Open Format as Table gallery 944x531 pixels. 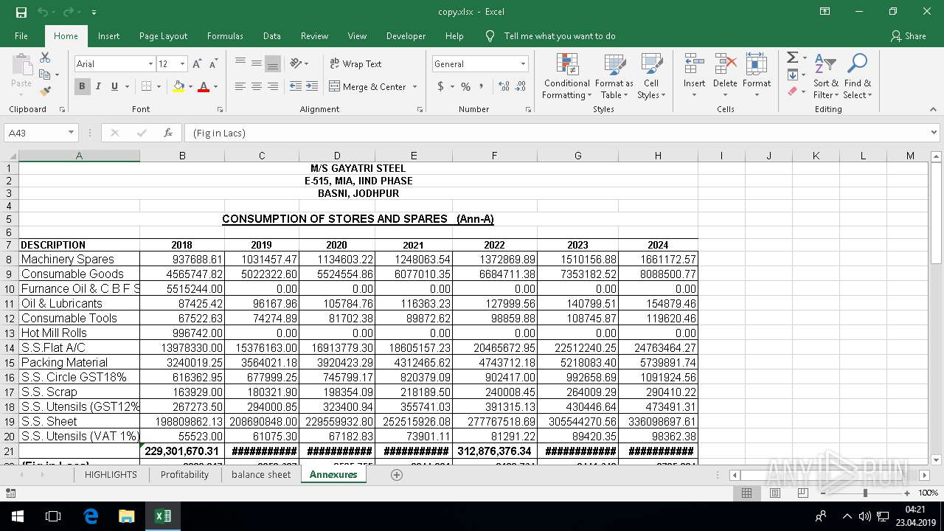(614, 76)
